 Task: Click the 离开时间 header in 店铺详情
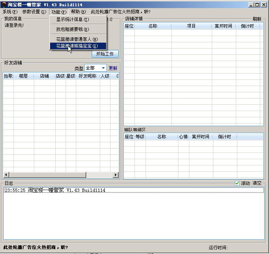[224, 26]
